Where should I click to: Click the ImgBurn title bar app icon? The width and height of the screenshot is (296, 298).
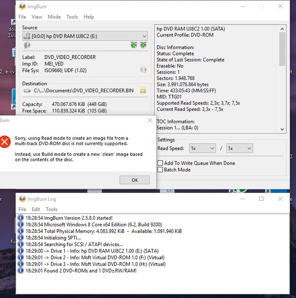tap(22, 6)
